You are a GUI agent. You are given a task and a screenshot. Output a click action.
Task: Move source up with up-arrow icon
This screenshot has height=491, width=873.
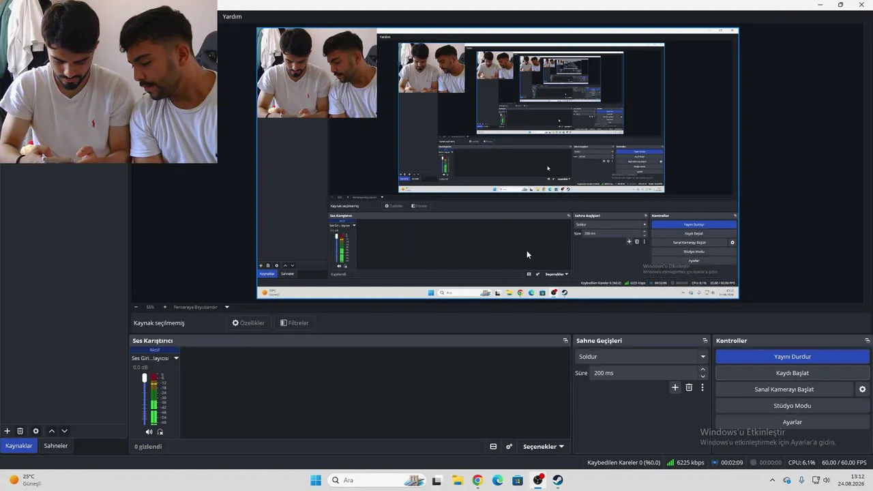click(51, 431)
